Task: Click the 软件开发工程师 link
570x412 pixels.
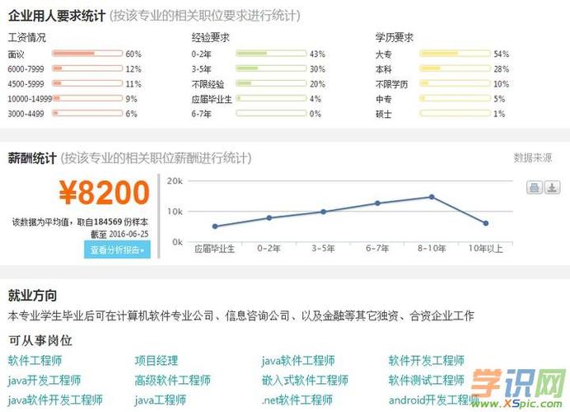Action: tap(426, 361)
